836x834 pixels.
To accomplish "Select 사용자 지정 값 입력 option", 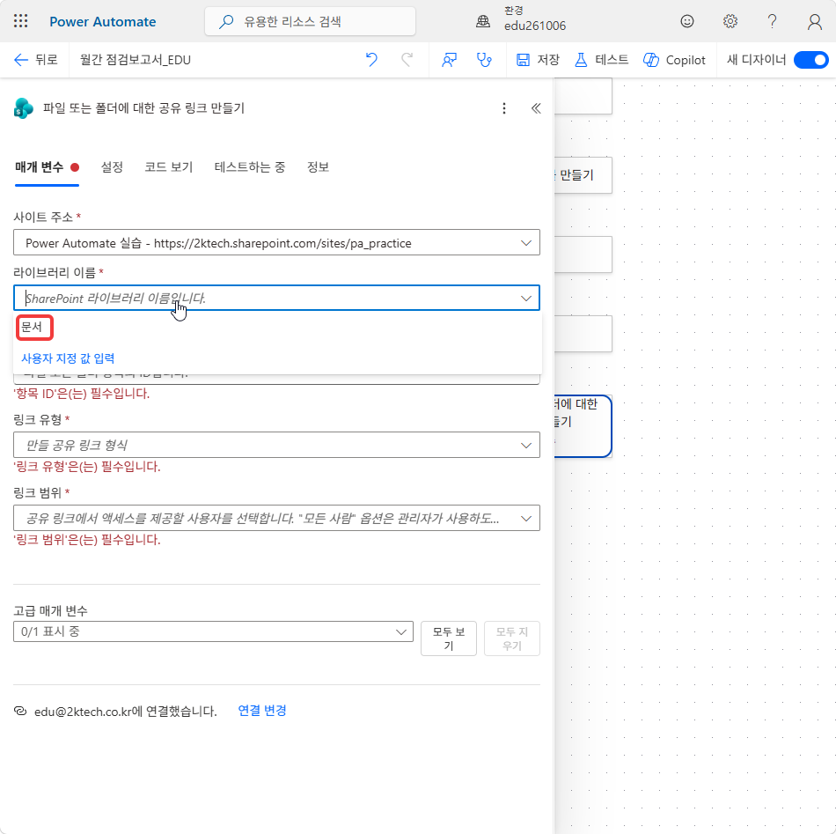I will pyautogui.click(x=68, y=358).
